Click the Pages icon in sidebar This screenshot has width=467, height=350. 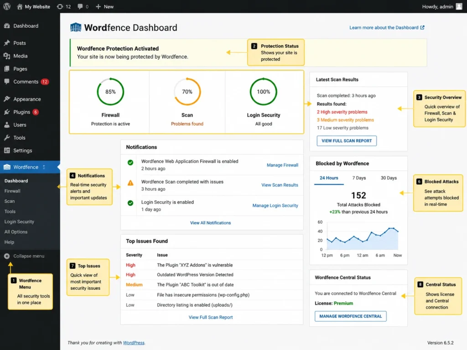click(x=7, y=69)
